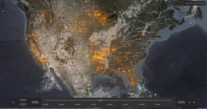Click the timeline's first 12:00 PM tick

77,105
